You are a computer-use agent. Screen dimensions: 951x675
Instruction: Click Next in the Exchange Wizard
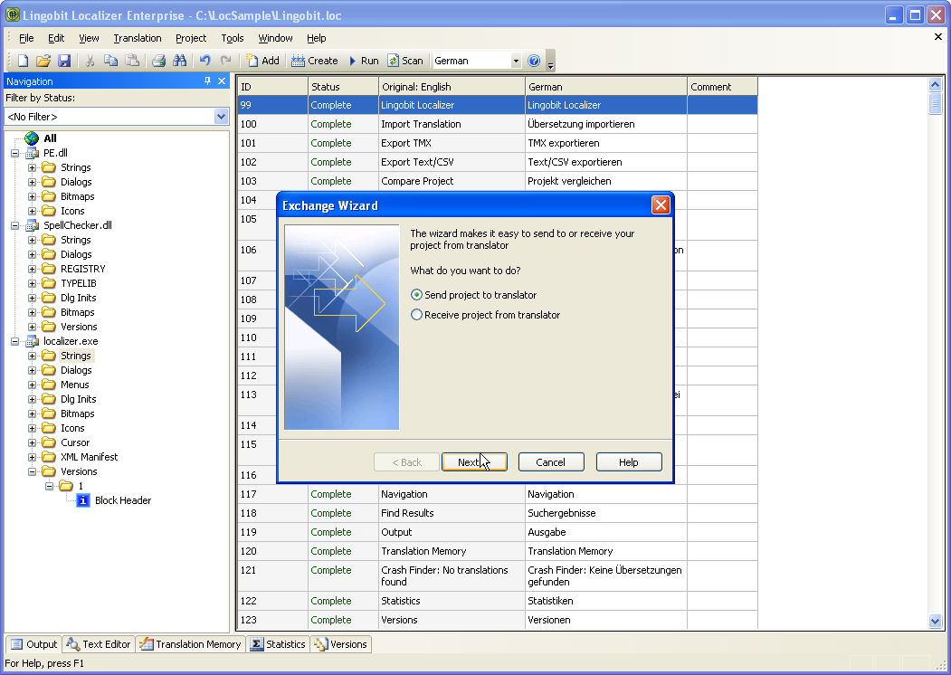[x=474, y=462]
